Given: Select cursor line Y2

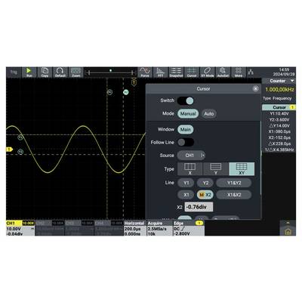Looking at the screenshot, I should pos(205,183).
